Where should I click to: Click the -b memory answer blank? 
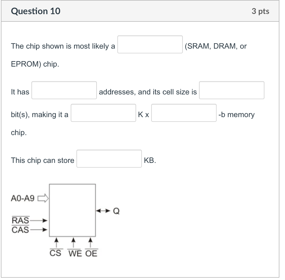coord(184,113)
